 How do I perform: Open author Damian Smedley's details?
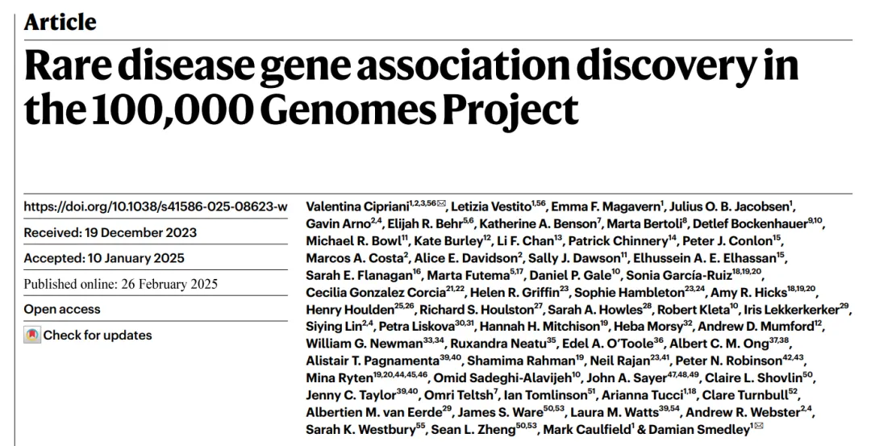point(710,429)
